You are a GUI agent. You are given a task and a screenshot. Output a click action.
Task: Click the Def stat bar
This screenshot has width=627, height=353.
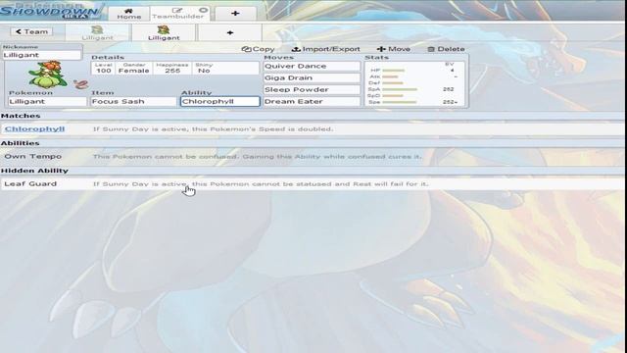[x=393, y=82]
